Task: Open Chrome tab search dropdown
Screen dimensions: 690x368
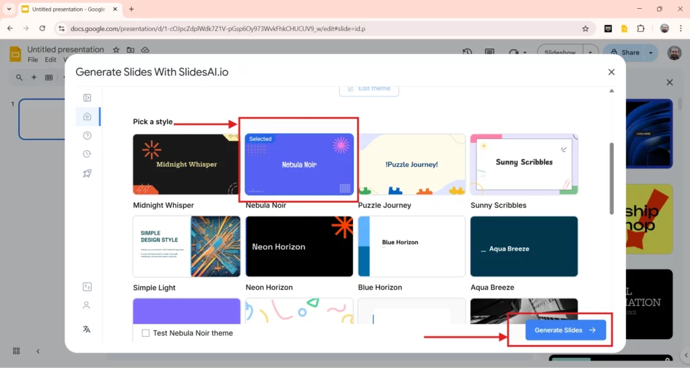Action: point(9,9)
